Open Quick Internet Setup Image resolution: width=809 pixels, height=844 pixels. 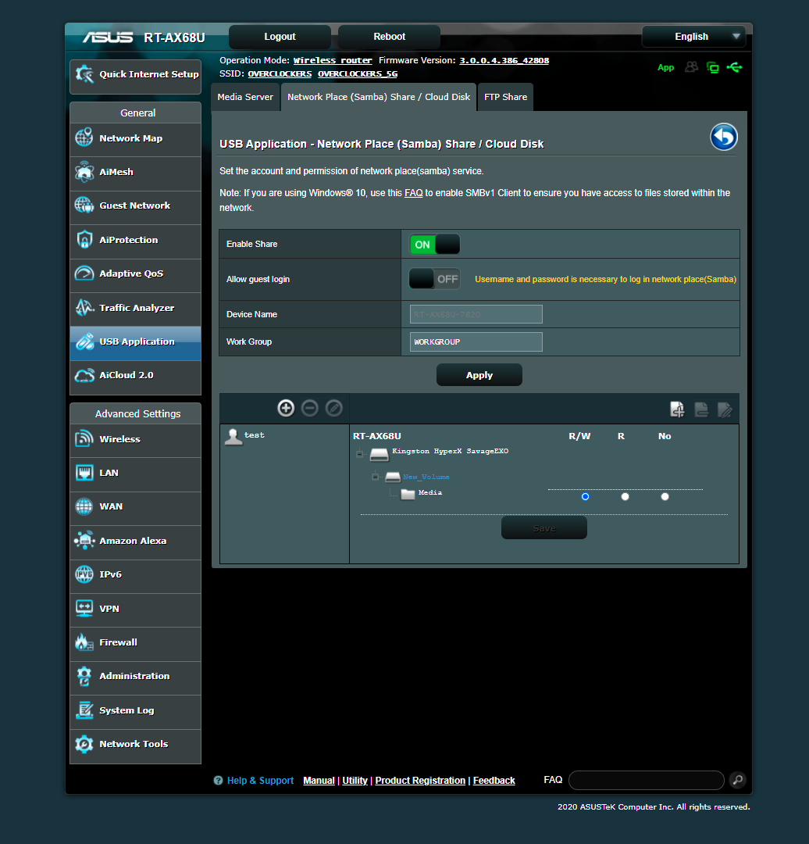coord(136,75)
